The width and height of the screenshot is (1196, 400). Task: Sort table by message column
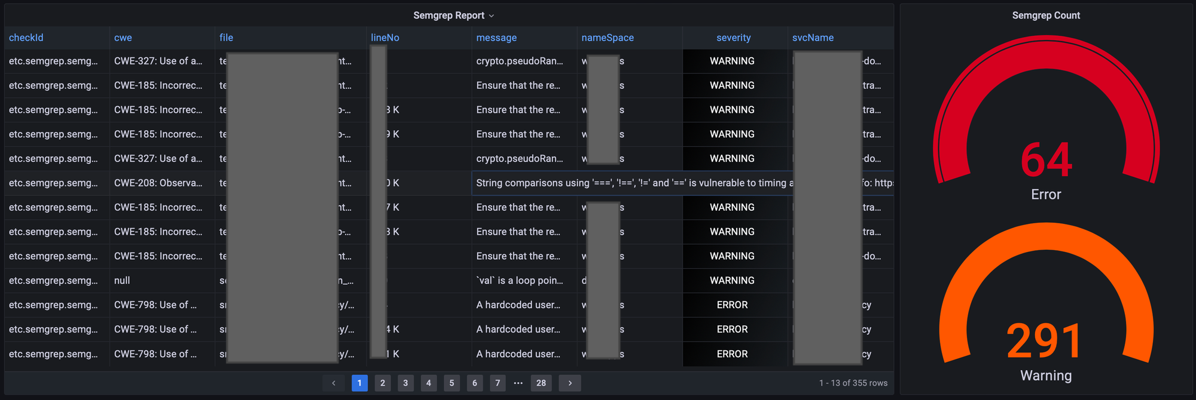click(496, 38)
